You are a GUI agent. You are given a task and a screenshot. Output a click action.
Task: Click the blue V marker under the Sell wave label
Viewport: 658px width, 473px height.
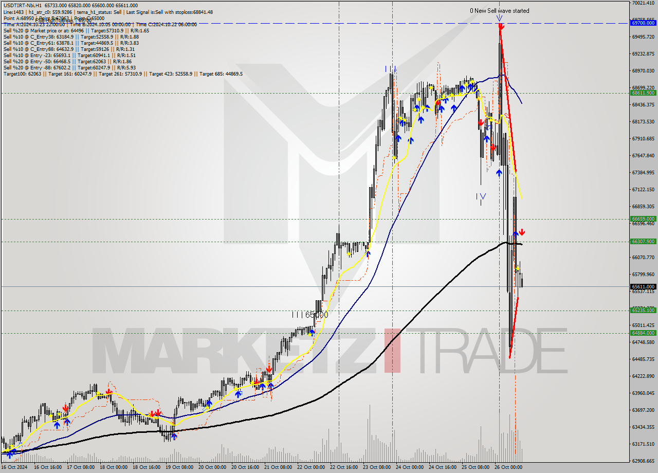[499, 19]
